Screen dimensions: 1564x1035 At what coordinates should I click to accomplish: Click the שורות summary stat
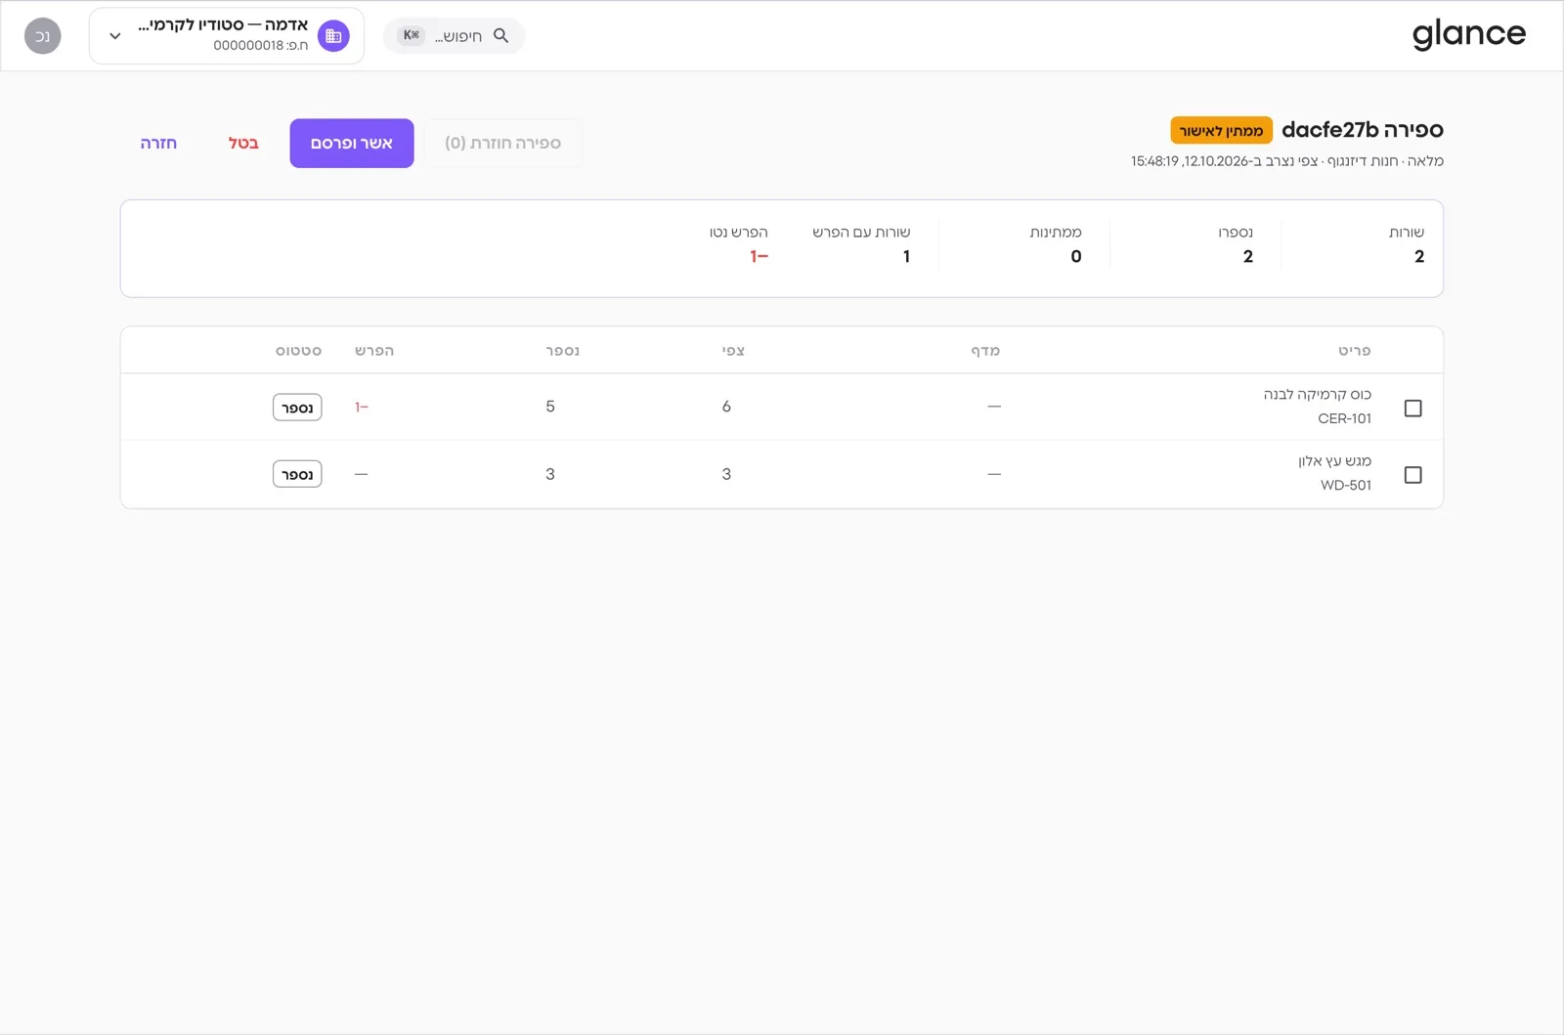(1407, 244)
